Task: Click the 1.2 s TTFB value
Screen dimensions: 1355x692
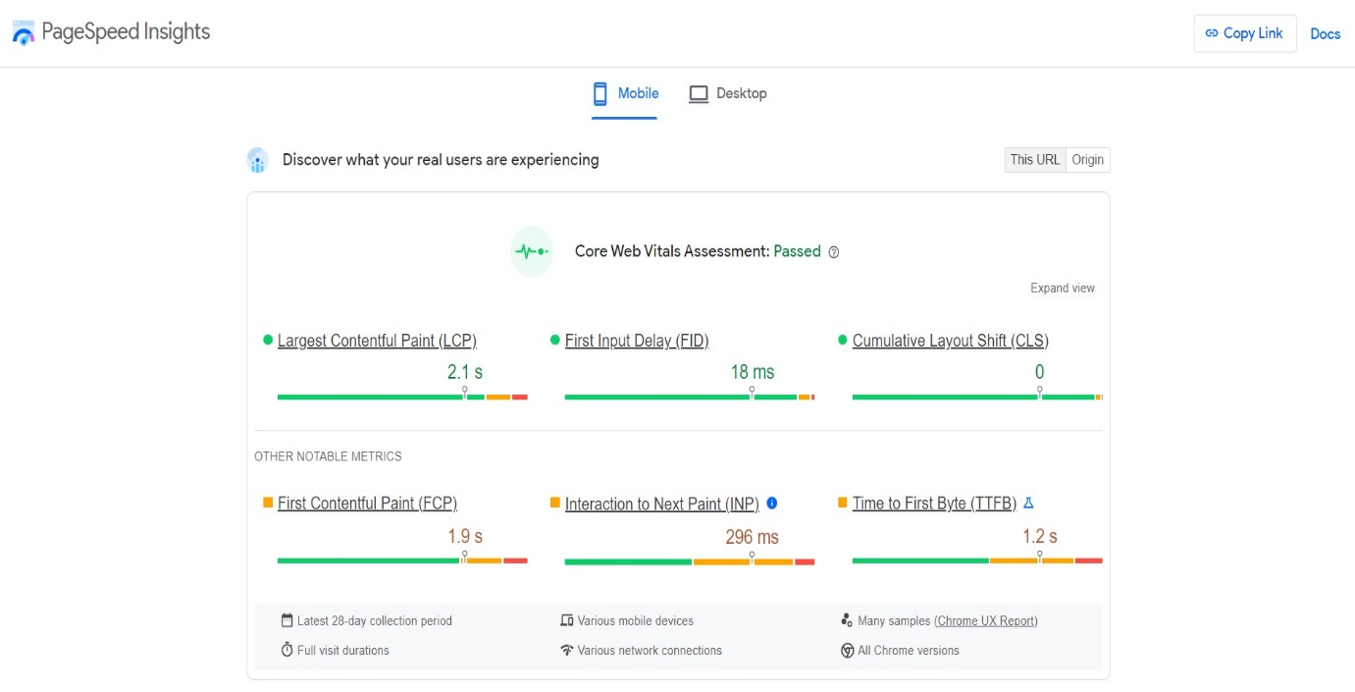Action: 1040,537
